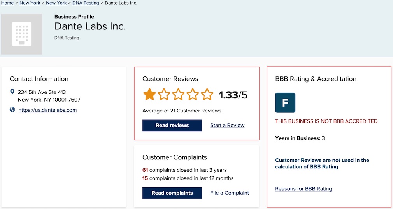Click the 'Customer Reviews are not used' notice
The image size is (393, 209).
click(322, 163)
